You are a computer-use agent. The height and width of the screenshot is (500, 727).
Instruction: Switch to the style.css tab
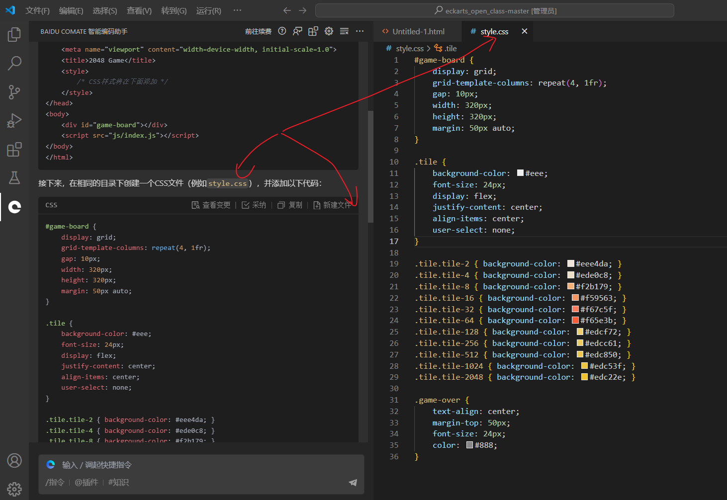[494, 31]
